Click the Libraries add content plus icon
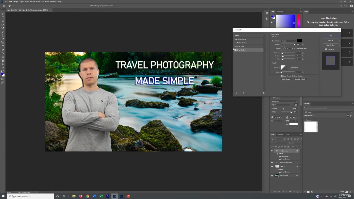The height and width of the screenshot is (199, 354). (305, 192)
